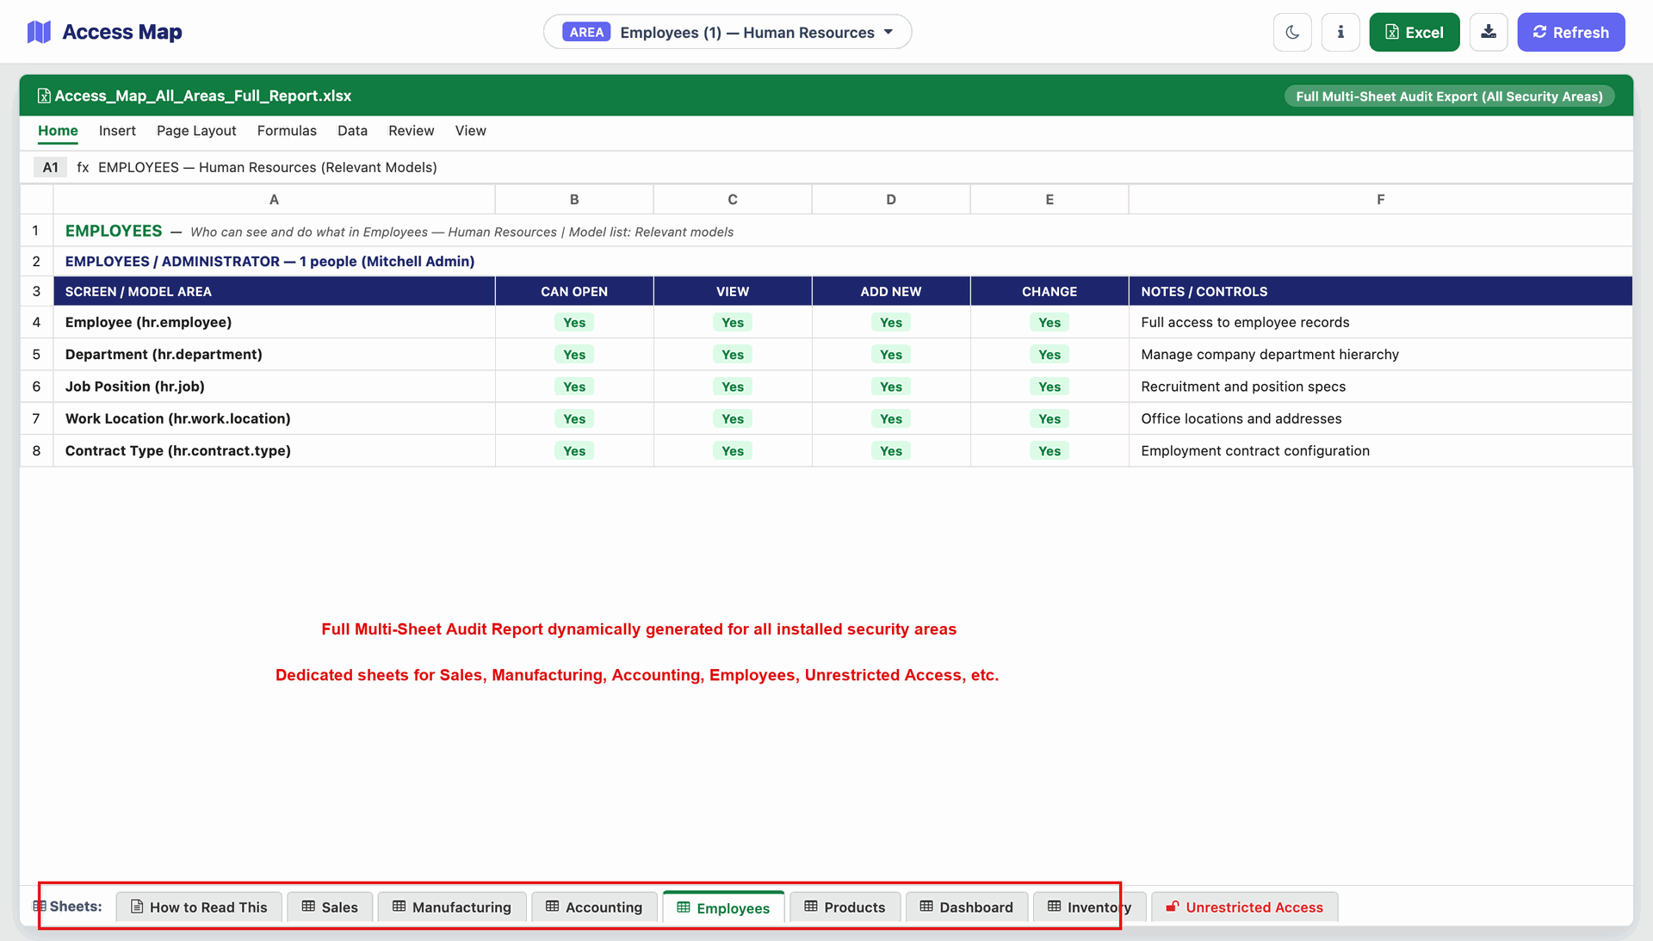Click the Department (hr.department) cell
Viewport: 1653px width, 941px height.
274,354
